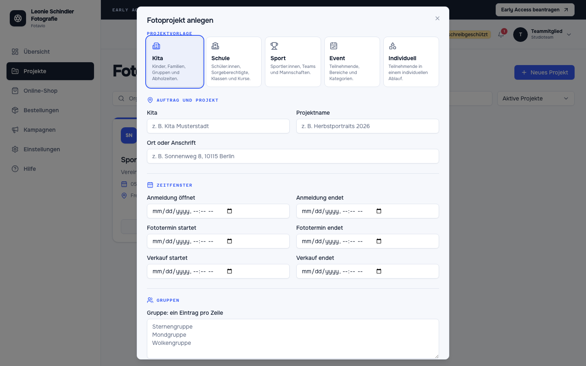Click the Kita building icon in template card
Screen dimensions: 586x366
pos(156,46)
